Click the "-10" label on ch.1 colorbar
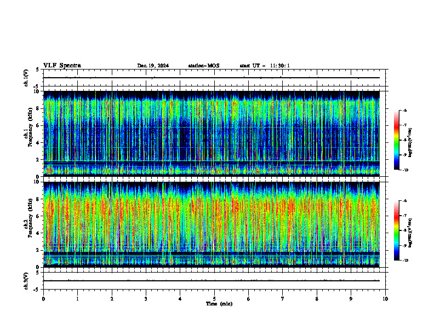Screen dimensions: 434x335 click(x=406, y=170)
